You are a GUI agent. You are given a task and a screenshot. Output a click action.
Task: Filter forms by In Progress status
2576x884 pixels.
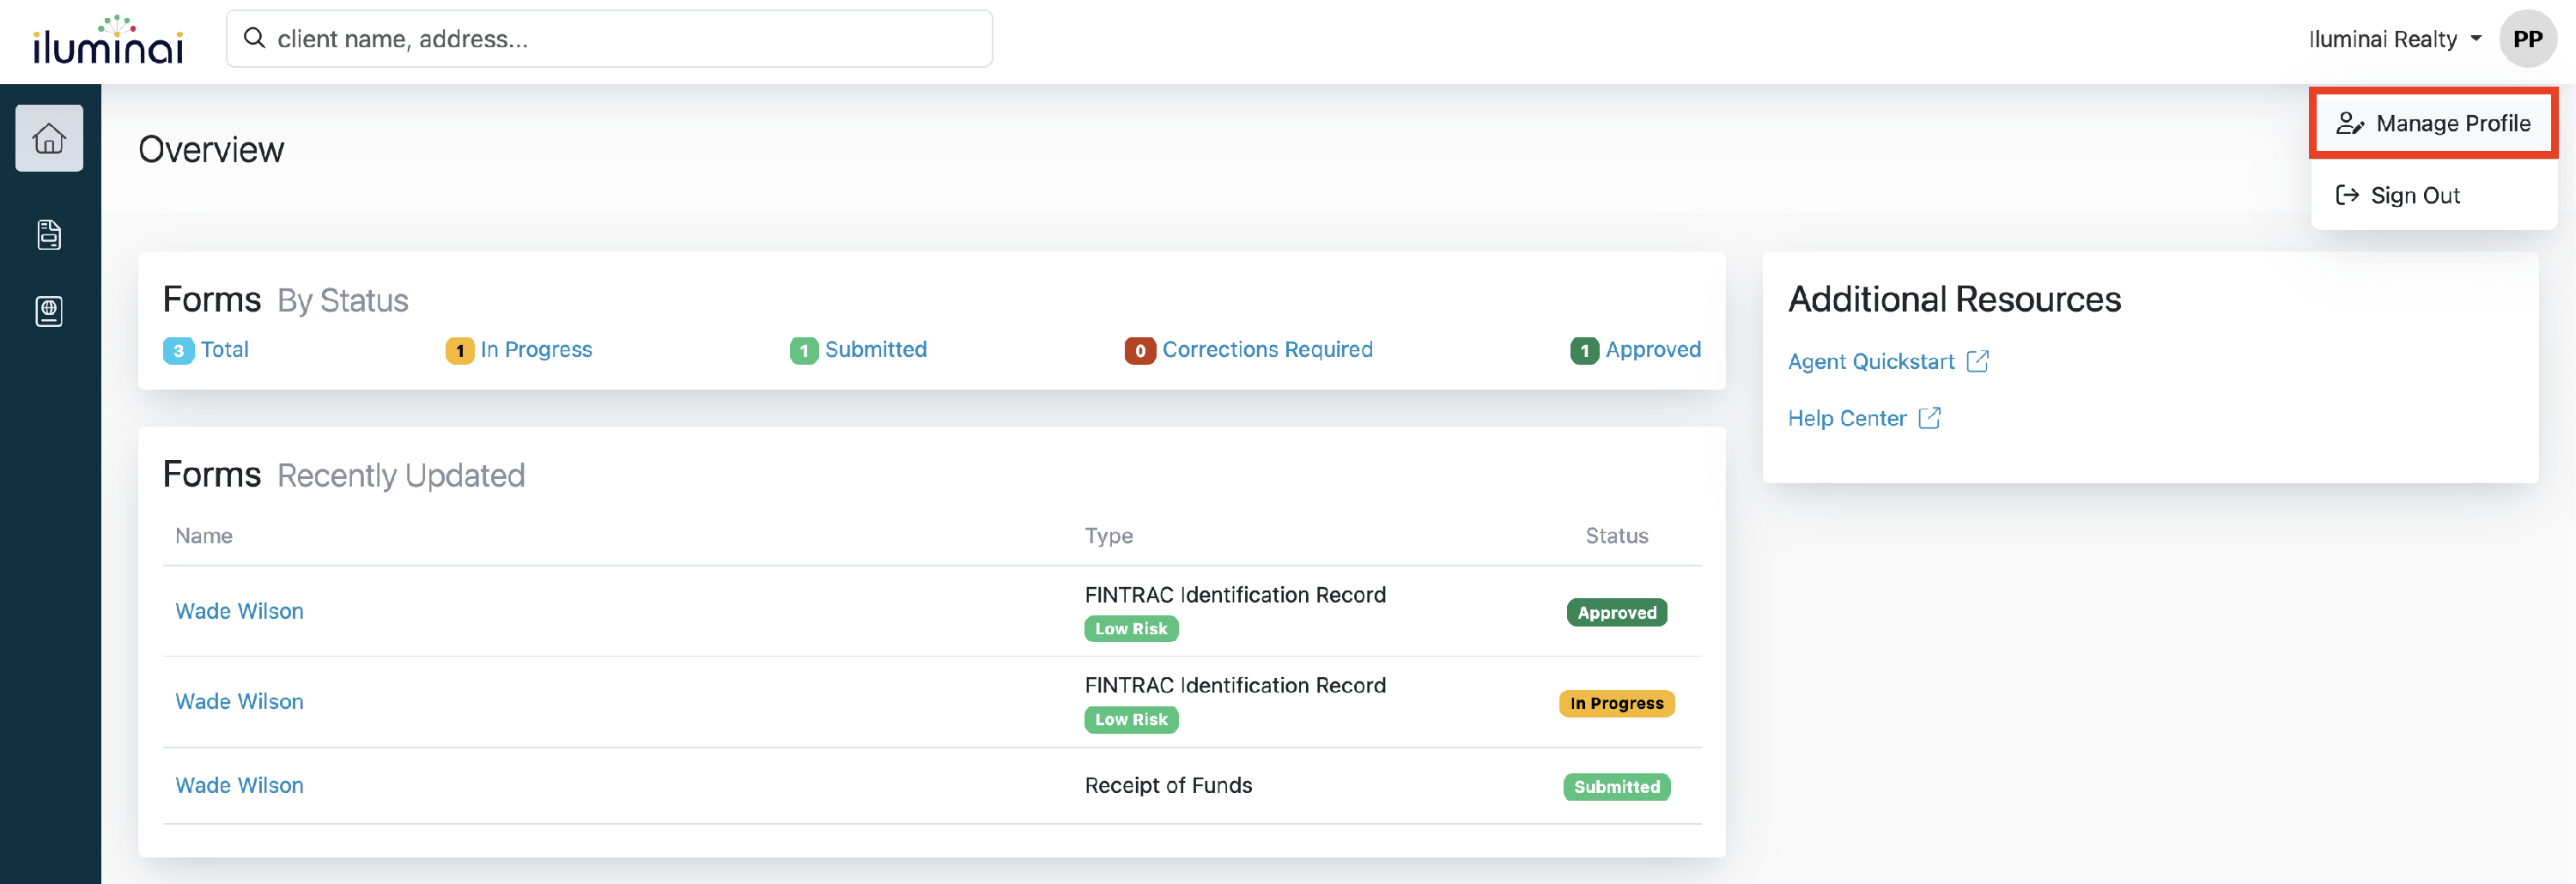[536, 350]
